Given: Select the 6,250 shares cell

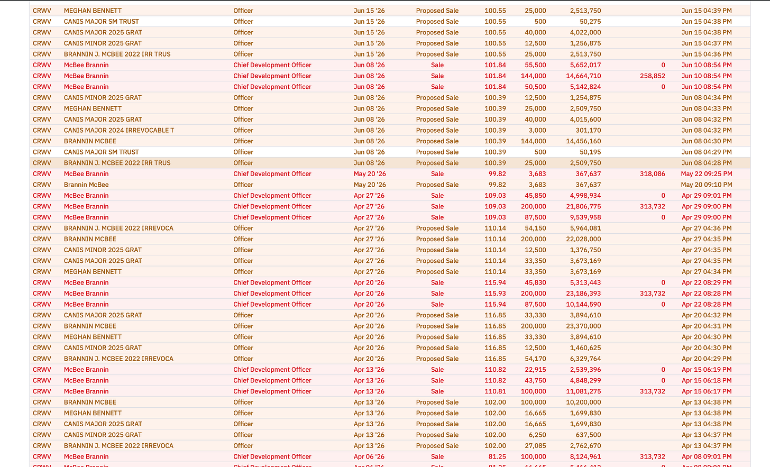Looking at the screenshot, I should click(537, 435).
